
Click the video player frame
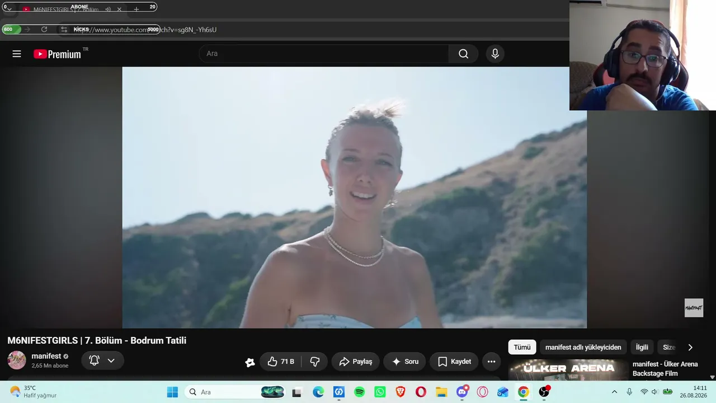click(x=355, y=198)
